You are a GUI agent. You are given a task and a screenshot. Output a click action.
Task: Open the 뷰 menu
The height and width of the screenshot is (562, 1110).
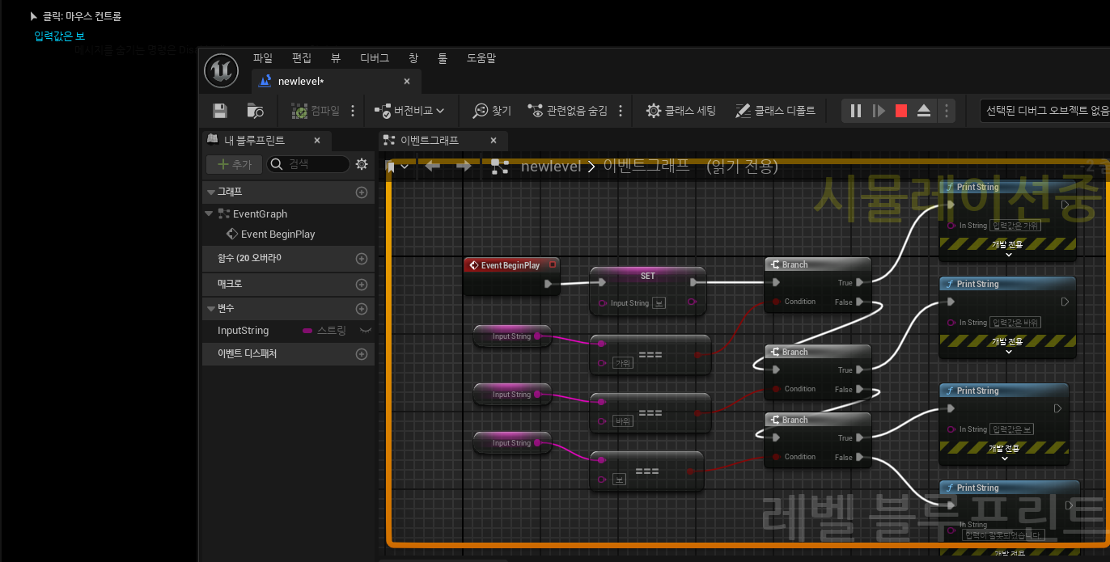pyautogui.click(x=336, y=58)
